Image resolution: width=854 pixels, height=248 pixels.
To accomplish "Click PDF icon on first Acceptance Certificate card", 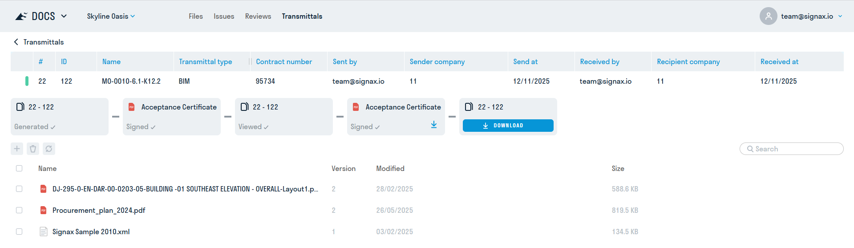I will [131, 107].
